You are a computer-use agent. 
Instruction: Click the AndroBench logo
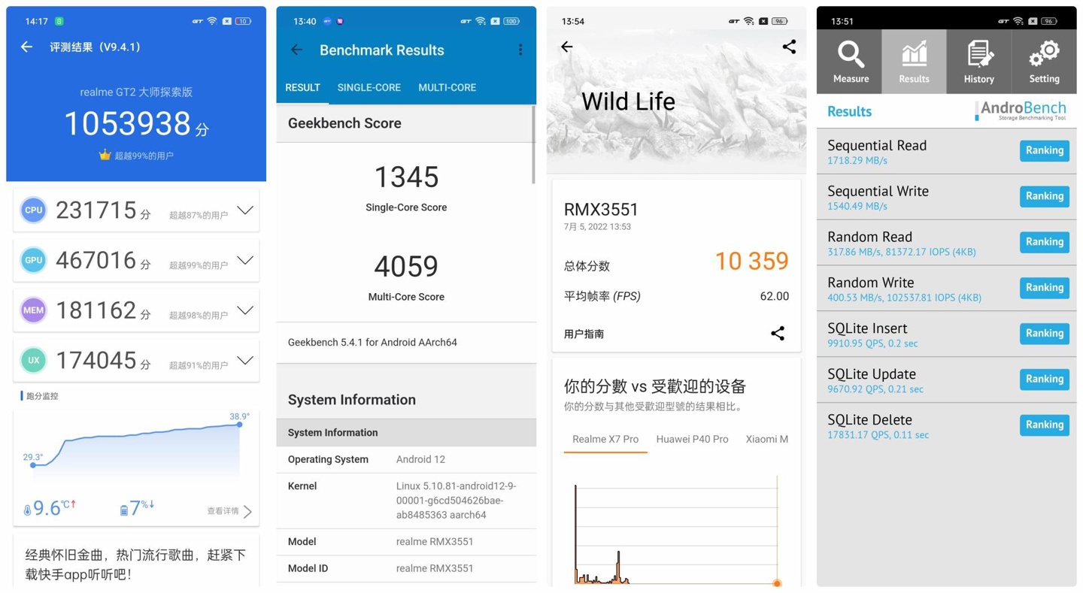(x=1021, y=110)
